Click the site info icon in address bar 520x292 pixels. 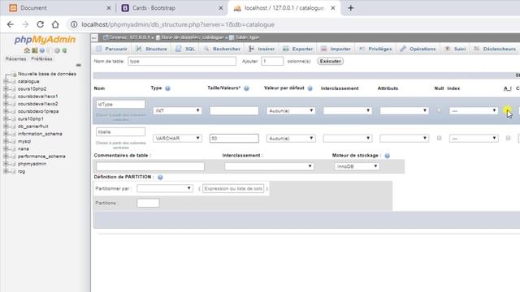tap(74, 24)
